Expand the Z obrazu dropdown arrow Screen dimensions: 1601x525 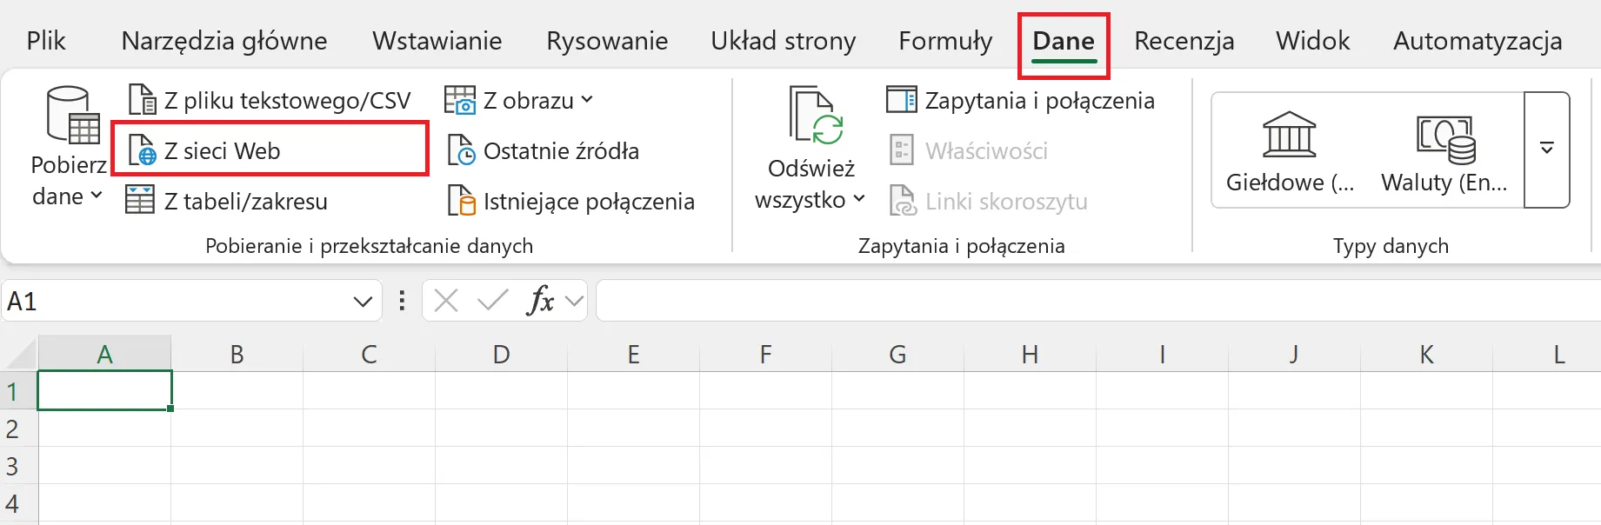click(x=587, y=101)
